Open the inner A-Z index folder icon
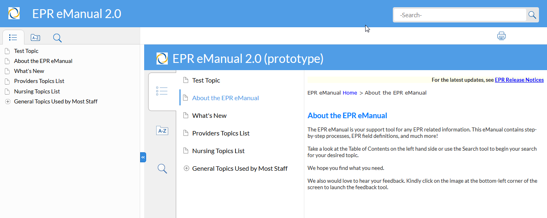 pyautogui.click(x=162, y=130)
